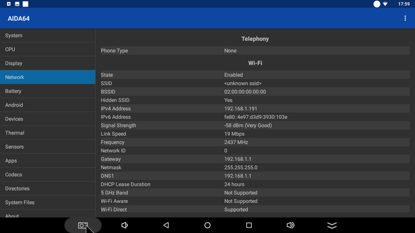
Task: Tap the white square notification icon
Action: click(25, 4)
